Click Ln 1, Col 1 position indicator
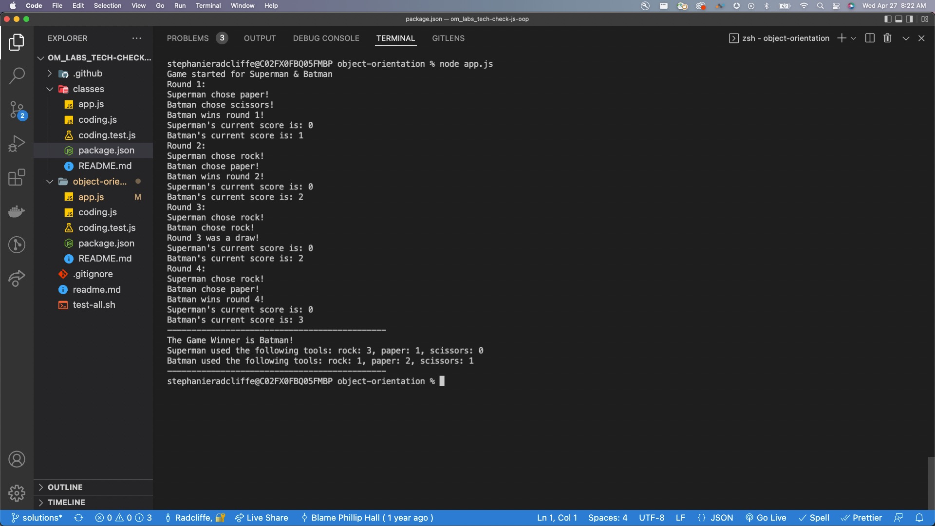 tap(557, 518)
